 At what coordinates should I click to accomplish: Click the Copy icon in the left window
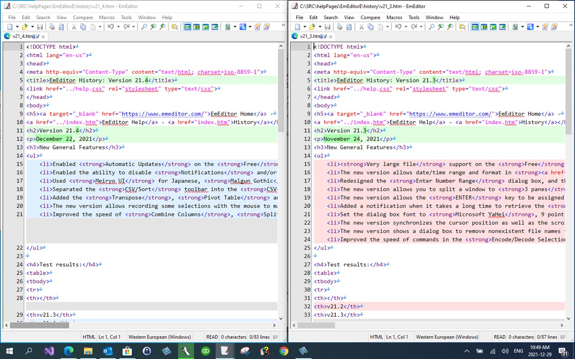tap(82, 27)
